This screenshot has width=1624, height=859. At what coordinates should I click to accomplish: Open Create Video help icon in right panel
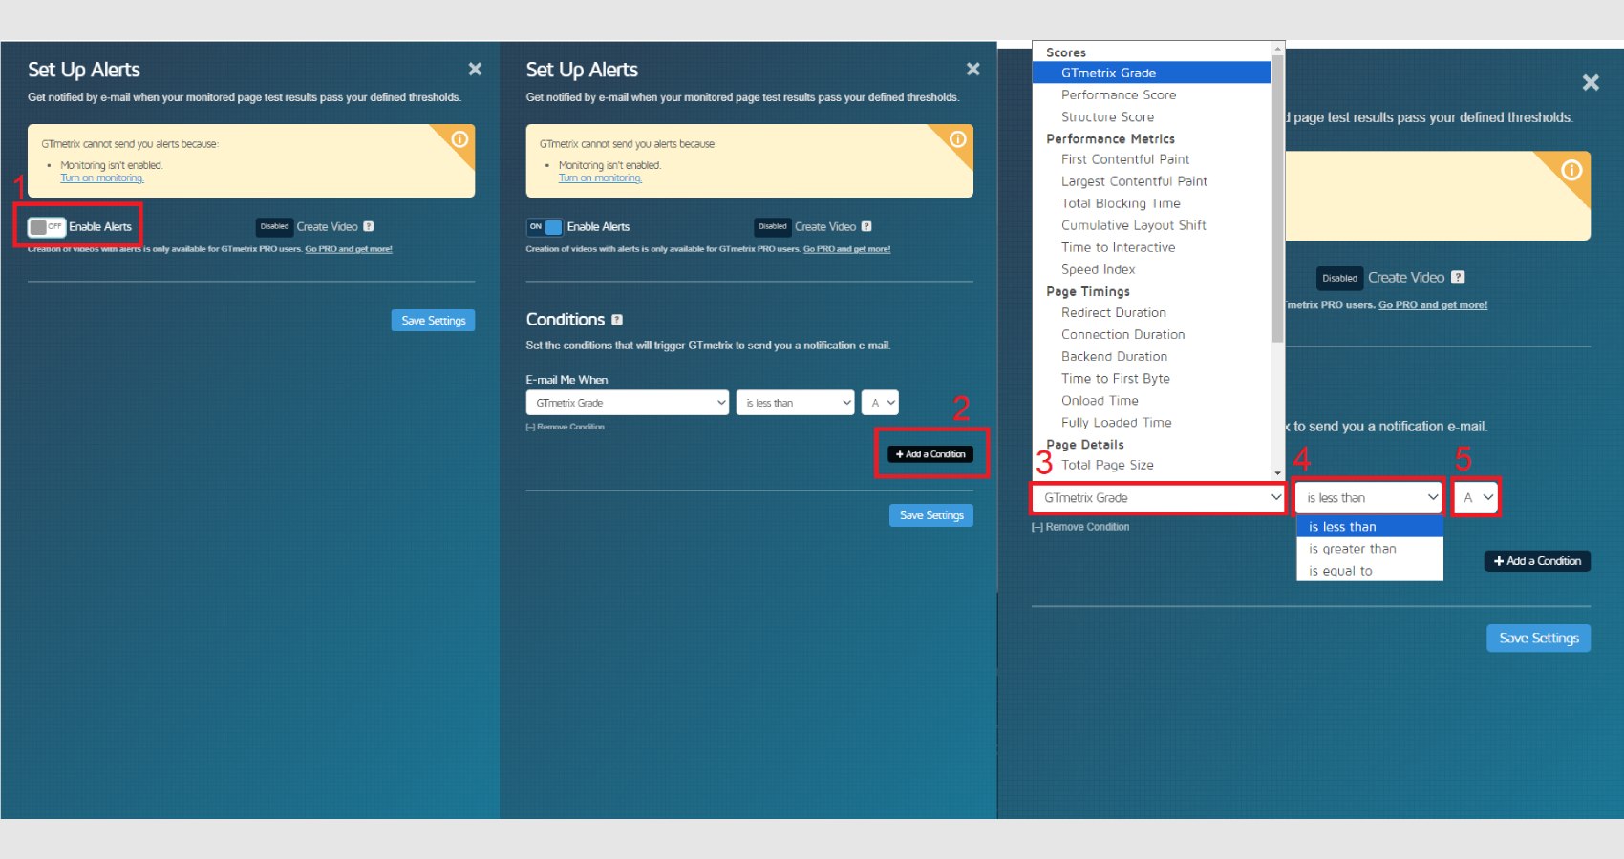click(1458, 278)
